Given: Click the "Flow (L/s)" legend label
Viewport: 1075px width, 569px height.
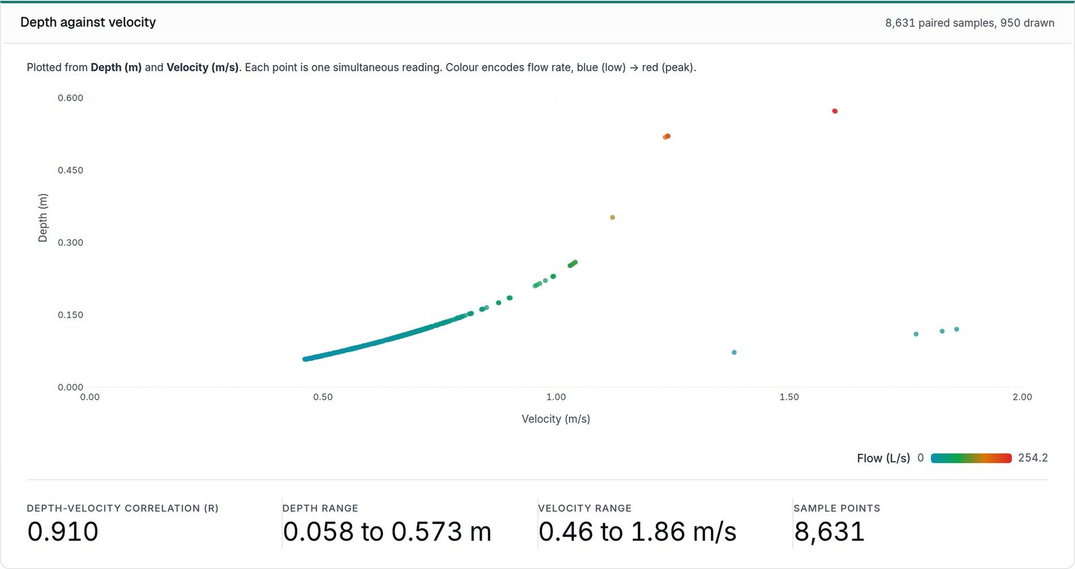Looking at the screenshot, I should [x=884, y=458].
